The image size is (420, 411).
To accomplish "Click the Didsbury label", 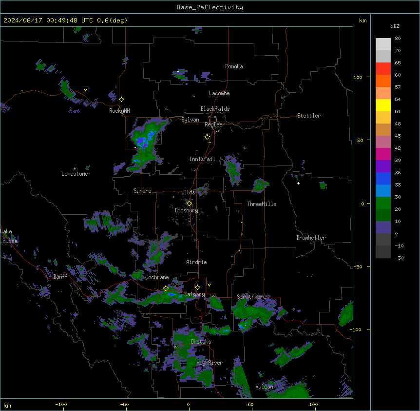I will [x=187, y=210].
